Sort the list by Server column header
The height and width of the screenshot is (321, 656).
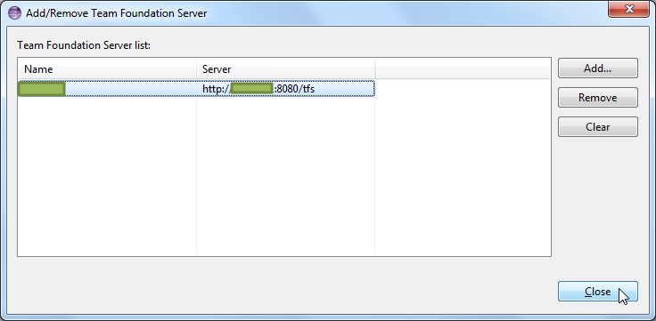pos(286,68)
